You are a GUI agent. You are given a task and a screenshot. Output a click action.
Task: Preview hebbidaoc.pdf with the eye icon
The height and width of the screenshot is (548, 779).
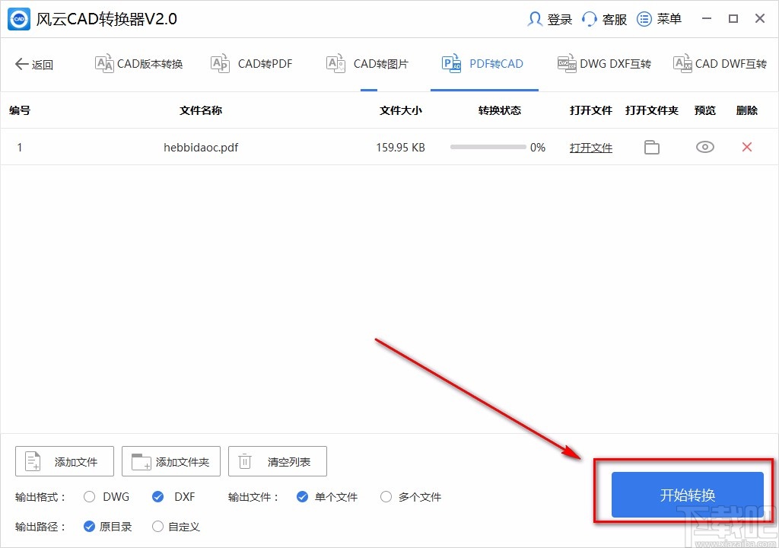click(704, 147)
